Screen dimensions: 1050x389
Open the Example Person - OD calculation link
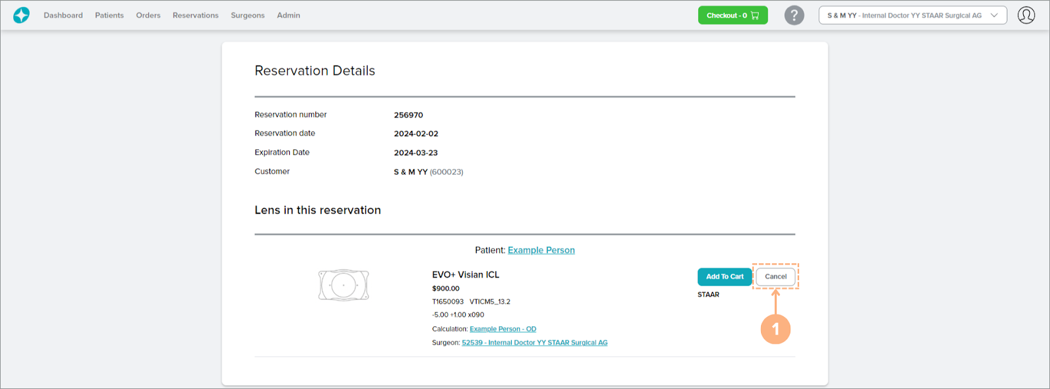(503, 329)
